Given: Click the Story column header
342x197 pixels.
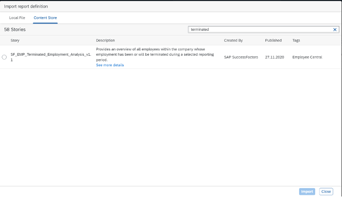Looking at the screenshot, I should coord(15,40).
